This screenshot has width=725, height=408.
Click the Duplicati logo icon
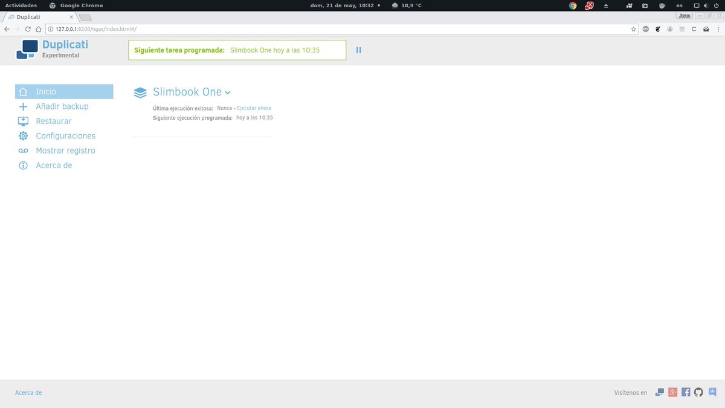point(27,50)
